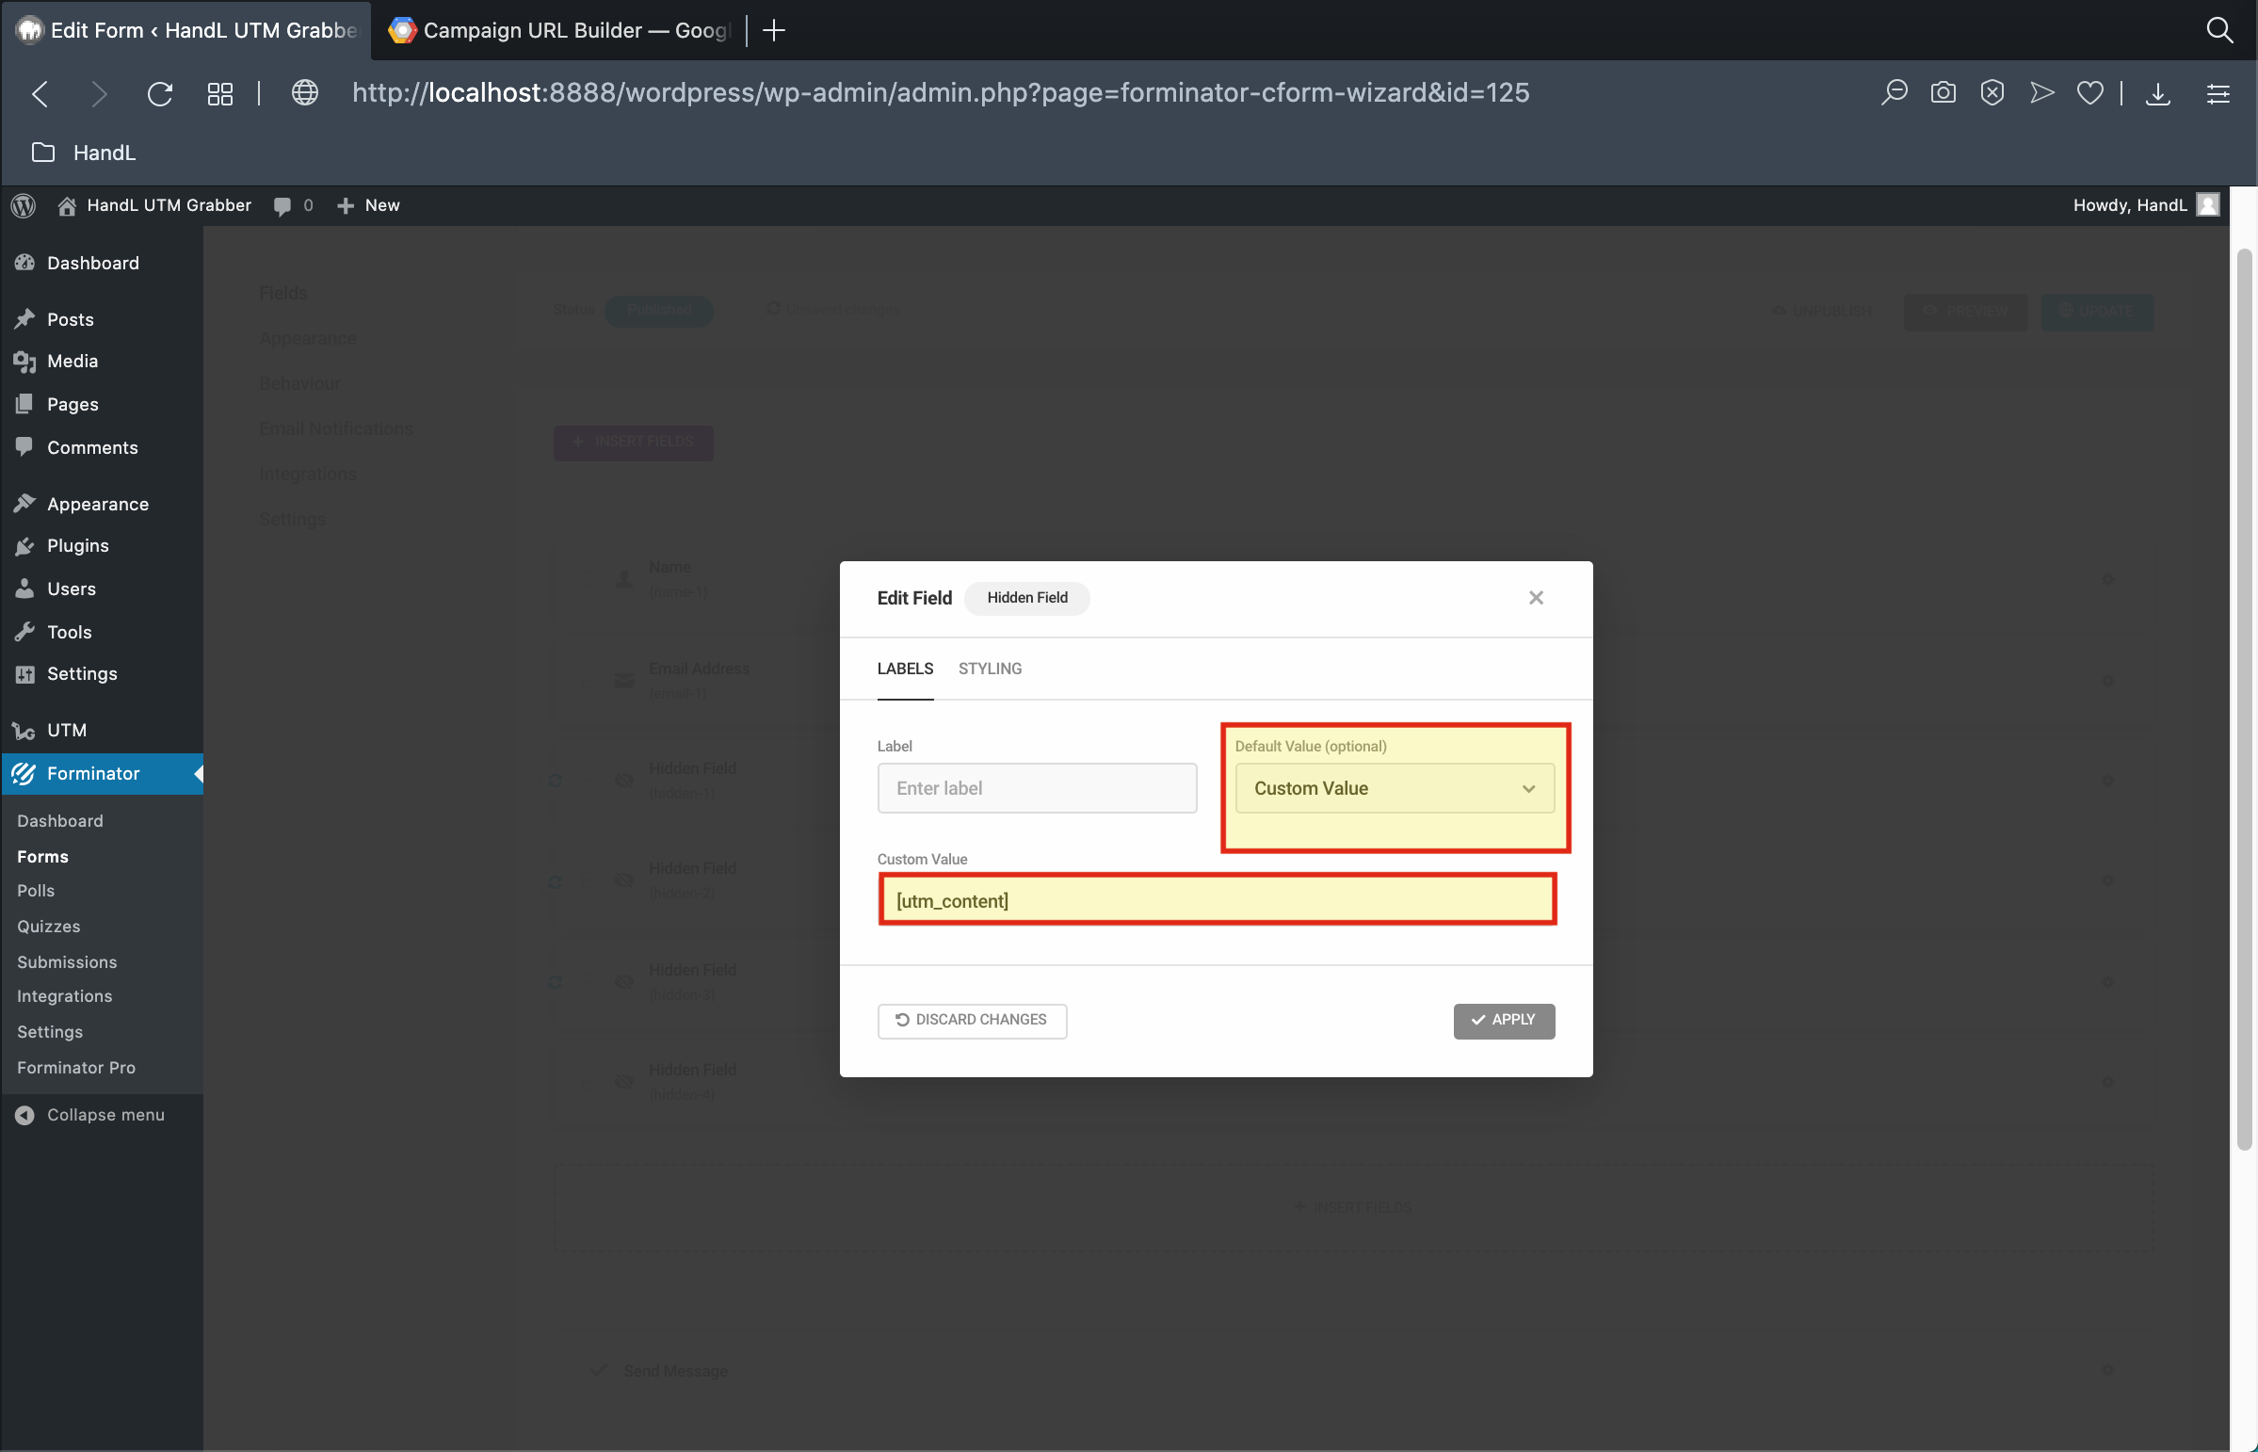Toggle the Collapse menu button
Viewport: 2258px width, 1452px height.
(90, 1115)
